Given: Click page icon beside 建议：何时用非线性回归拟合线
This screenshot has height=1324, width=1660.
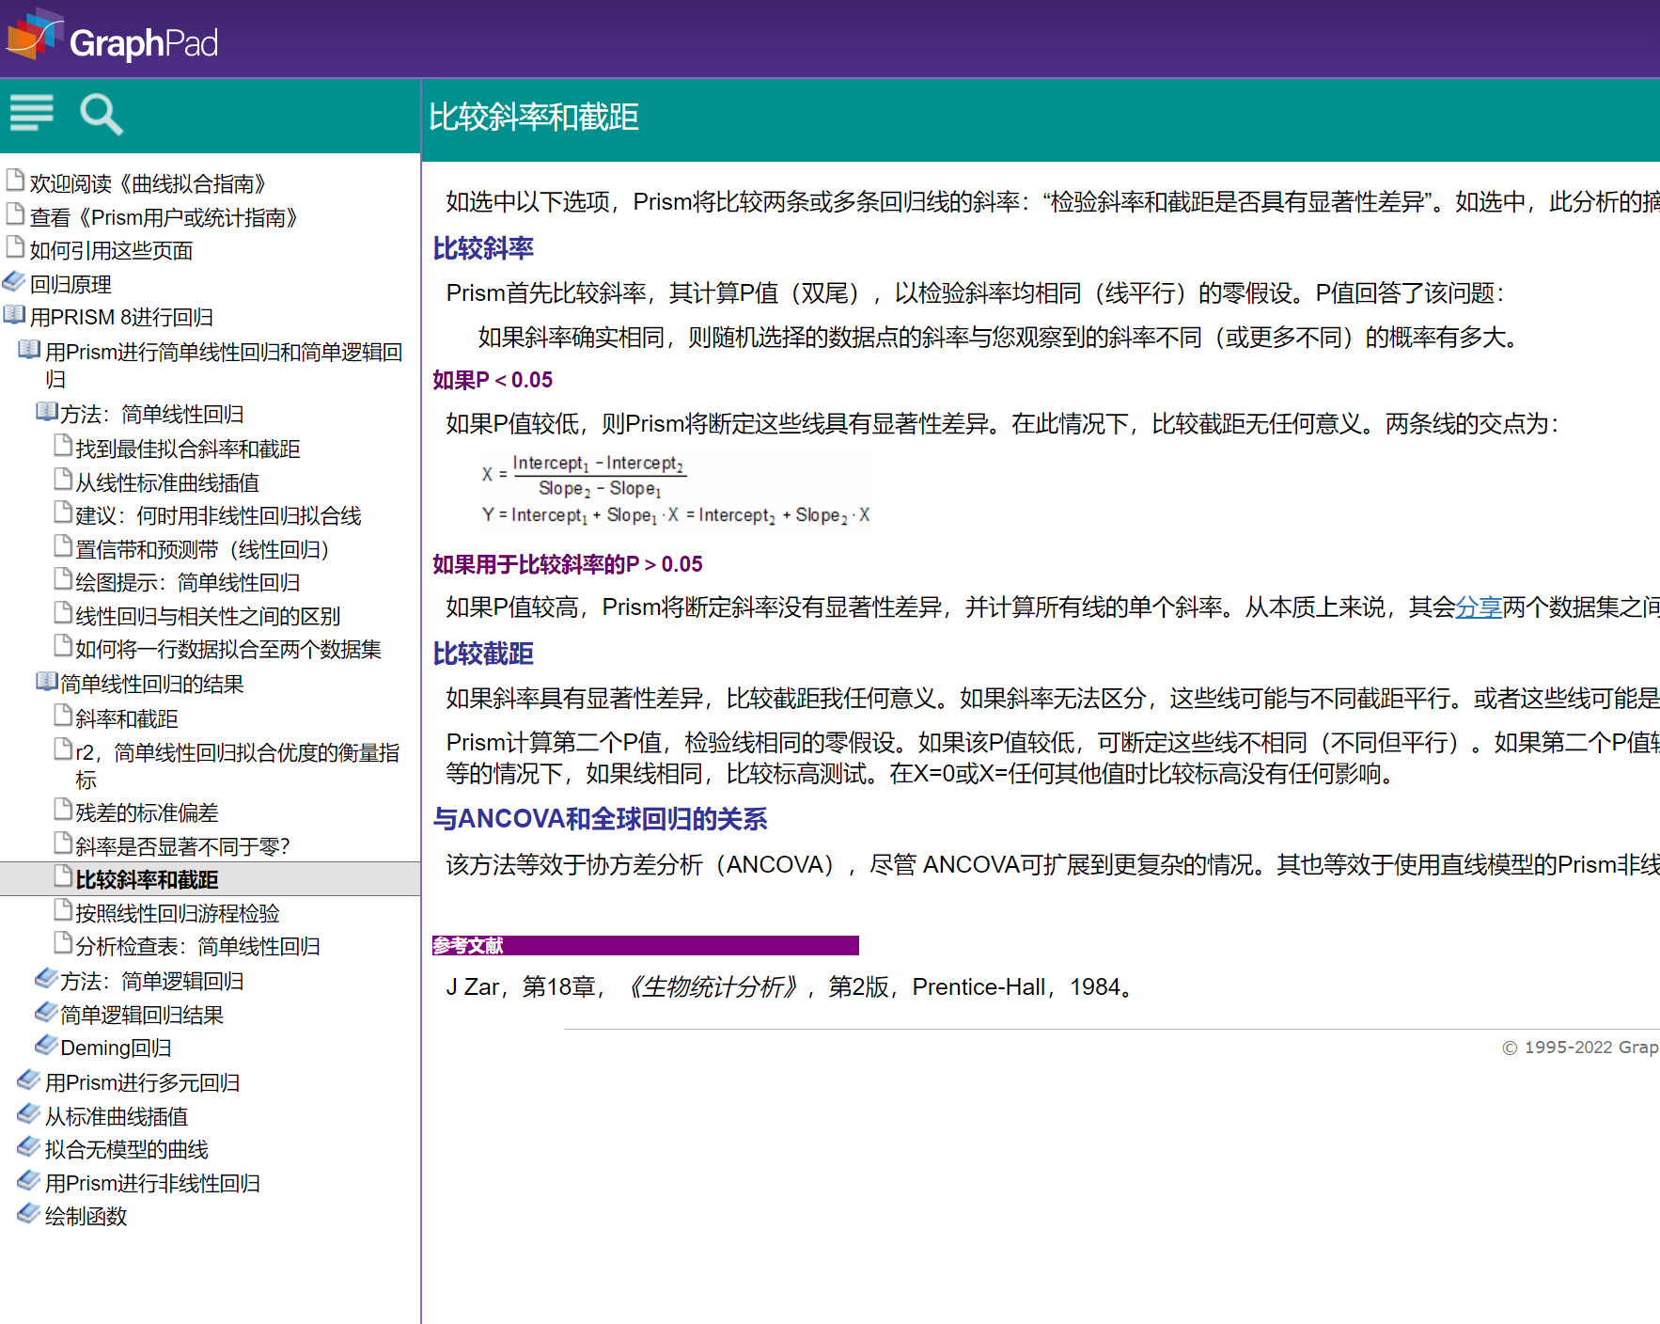Looking at the screenshot, I should 63,512.
